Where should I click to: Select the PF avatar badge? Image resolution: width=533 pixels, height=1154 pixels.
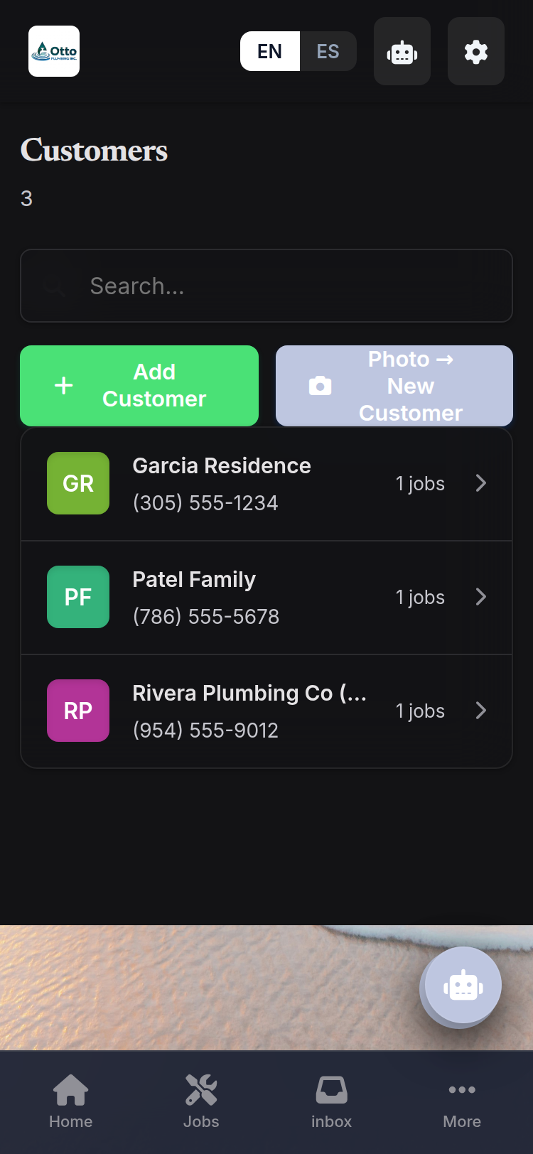[78, 597]
